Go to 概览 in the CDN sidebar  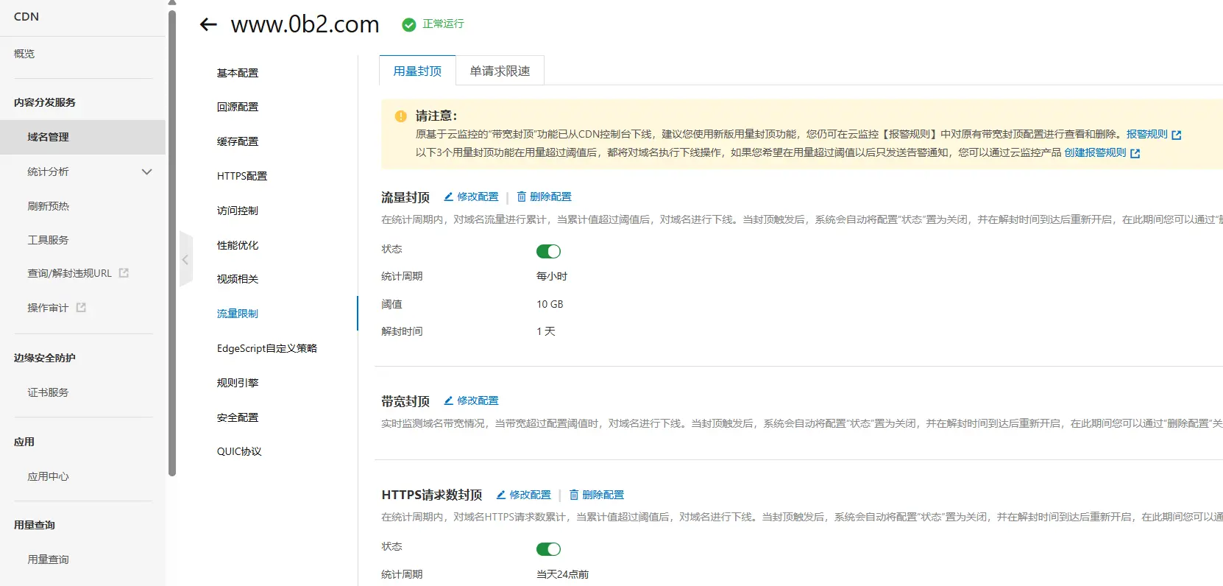(24, 54)
